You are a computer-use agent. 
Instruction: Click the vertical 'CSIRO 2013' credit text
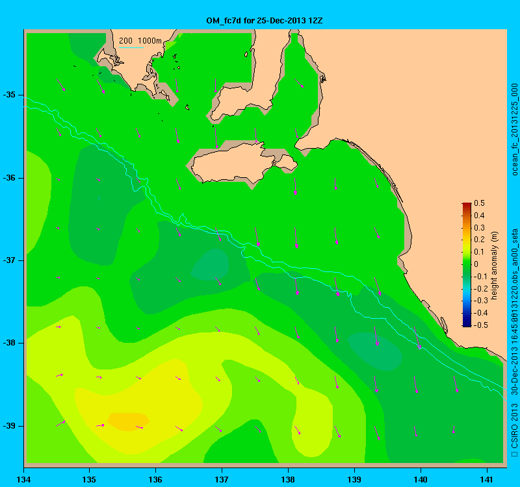point(514,425)
